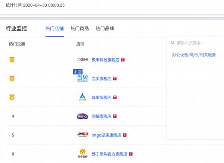
Task: Focus the 请输入关键字 search field
Action: [x=198, y=43]
